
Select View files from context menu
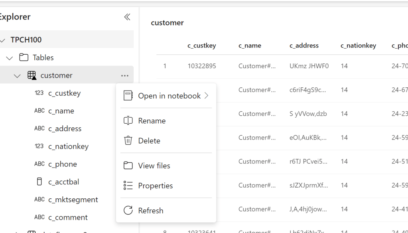pos(154,166)
